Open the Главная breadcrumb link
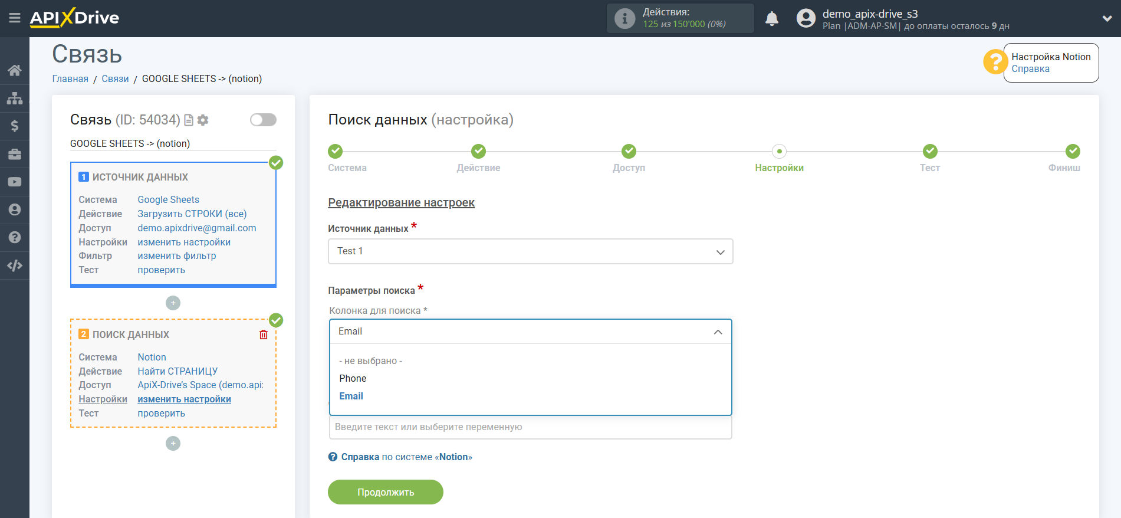 pyautogui.click(x=70, y=78)
